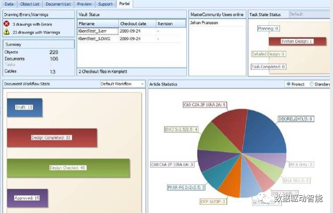The image size is (333, 213).
Task: Click the red Design Completed: 33 bar
Action: tap(52, 138)
